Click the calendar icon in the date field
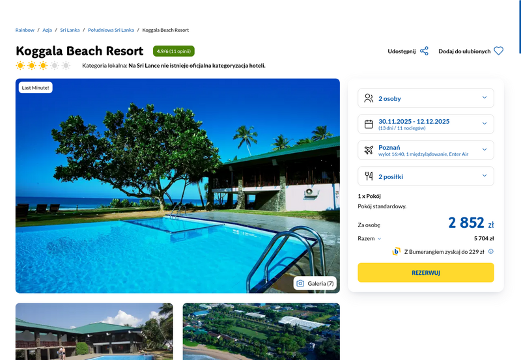This screenshot has height=360, width=521. pos(369,124)
